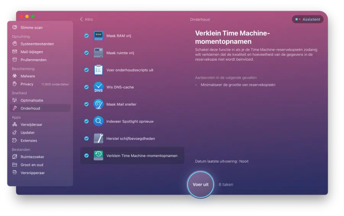Click the Onderhoud window title

pyautogui.click(x=200, y=19)
